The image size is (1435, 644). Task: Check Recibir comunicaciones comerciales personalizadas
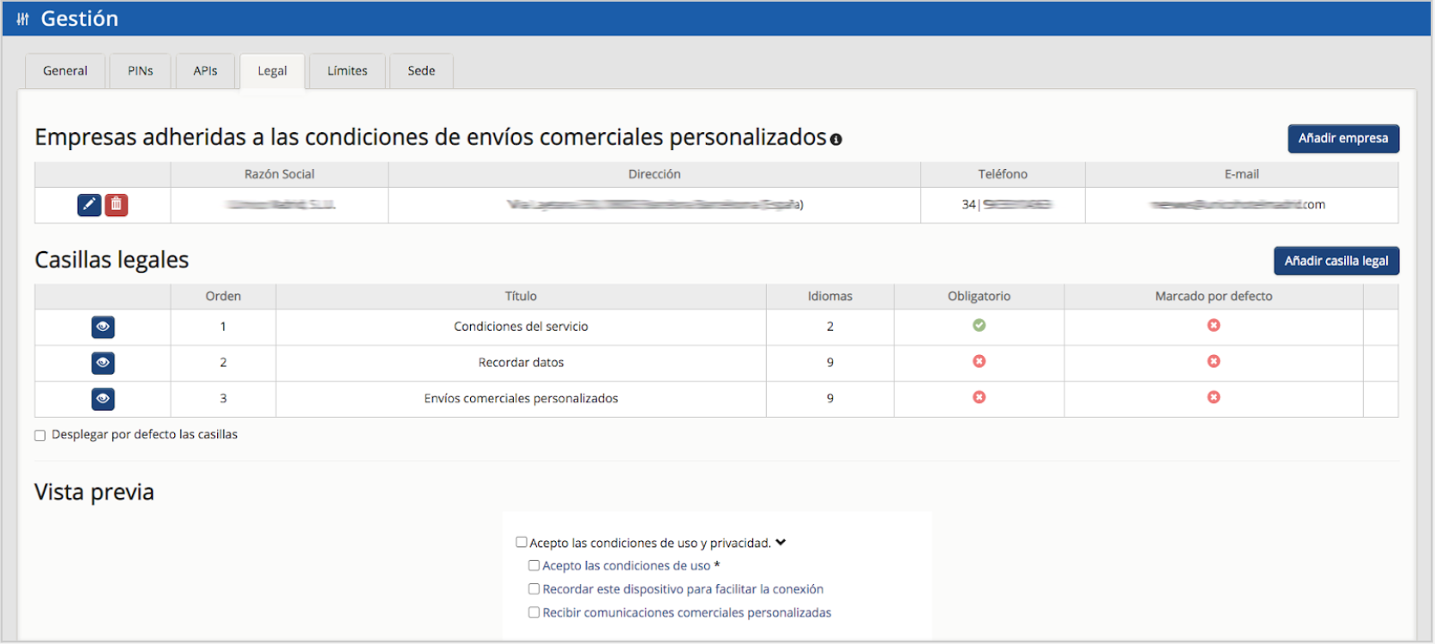[534, 612]
